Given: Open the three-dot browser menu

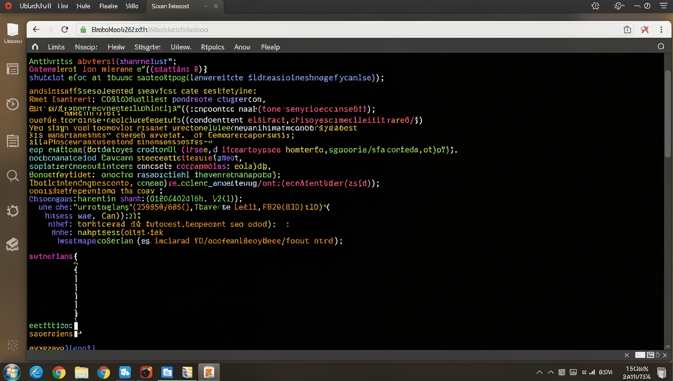Looking at the screenshot, I should point(661,29).
